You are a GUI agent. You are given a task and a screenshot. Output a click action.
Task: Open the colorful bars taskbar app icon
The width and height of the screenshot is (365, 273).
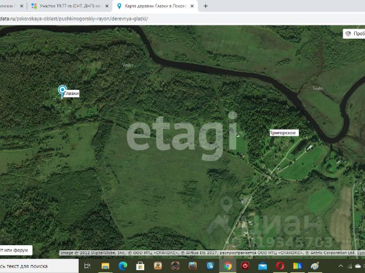click(298, 266)
